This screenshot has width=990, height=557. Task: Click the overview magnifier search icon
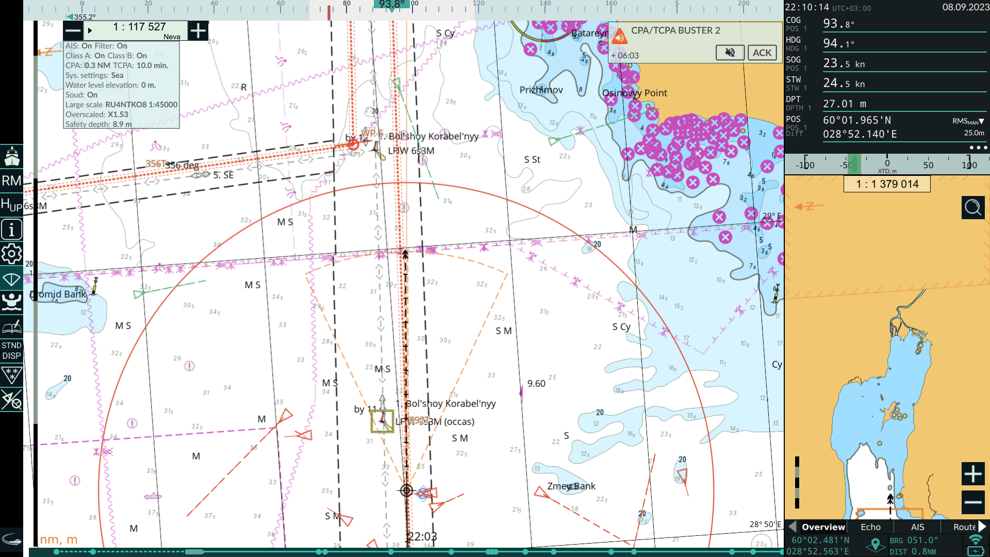(973, 208)
